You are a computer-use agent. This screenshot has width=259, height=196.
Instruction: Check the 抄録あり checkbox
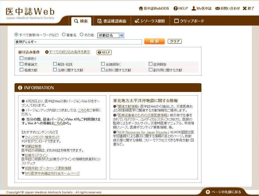point(21,58)
